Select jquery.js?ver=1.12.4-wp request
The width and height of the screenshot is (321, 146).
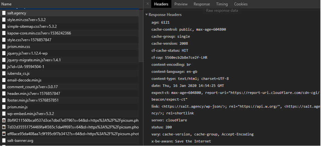tap(69, 53)
